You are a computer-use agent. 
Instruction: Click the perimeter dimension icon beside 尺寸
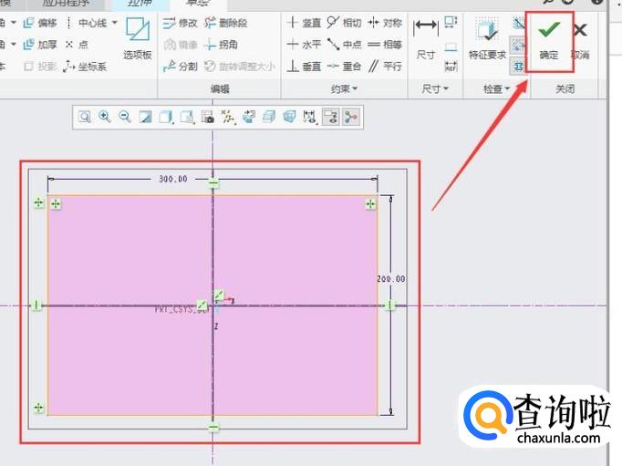point(451,22)
